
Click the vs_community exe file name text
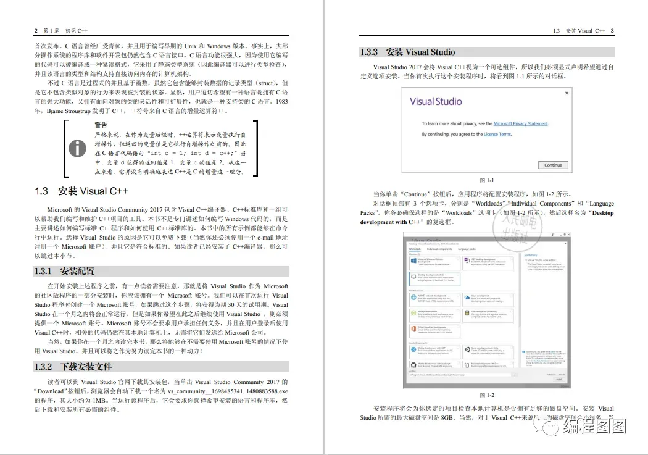click(228, 391)
